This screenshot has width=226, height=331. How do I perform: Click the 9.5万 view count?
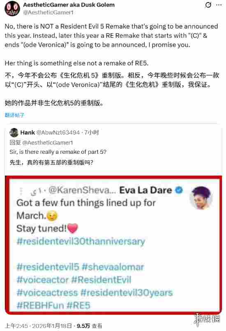(83, 326)
